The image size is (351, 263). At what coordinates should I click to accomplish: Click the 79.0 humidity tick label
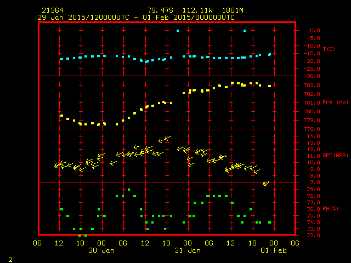point(313,190)
